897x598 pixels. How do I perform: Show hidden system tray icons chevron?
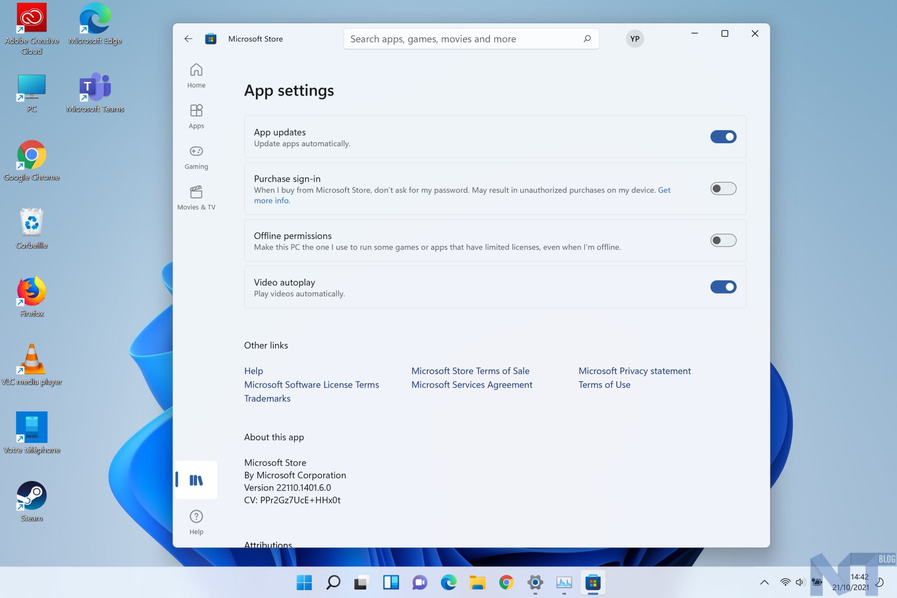click(764, 582)
